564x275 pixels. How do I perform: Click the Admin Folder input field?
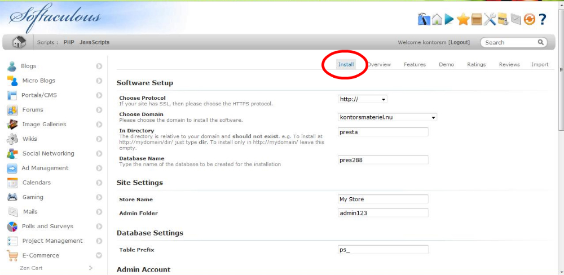383,213
